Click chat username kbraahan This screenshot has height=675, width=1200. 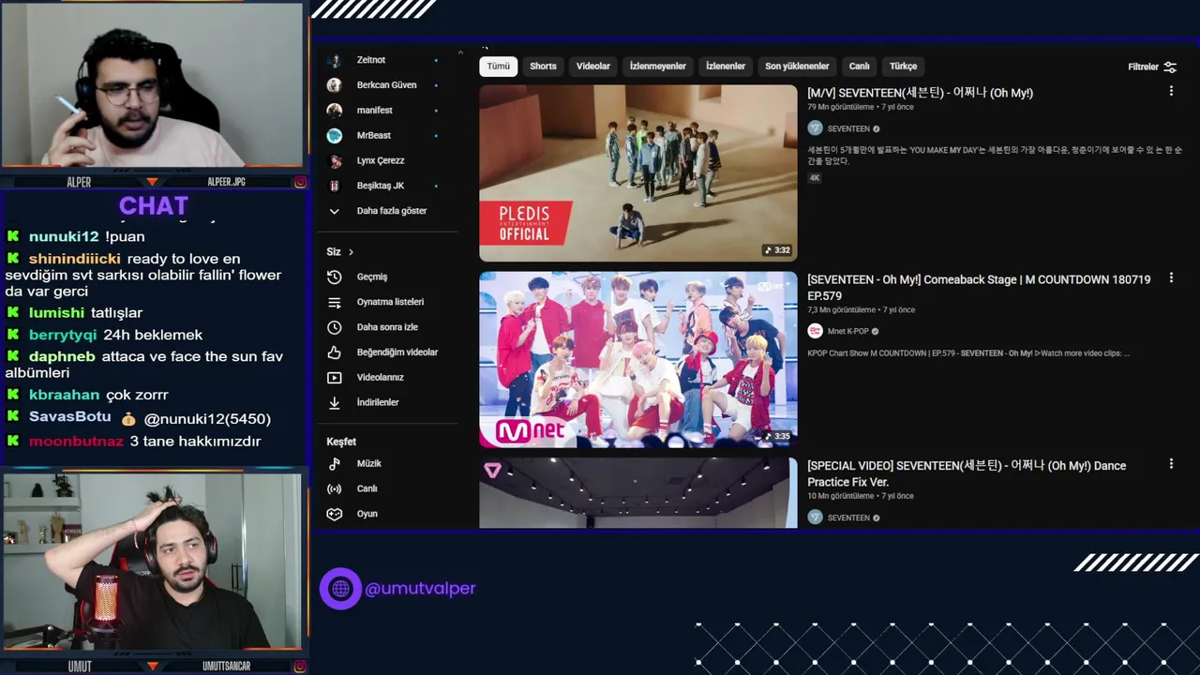(x=64, y=395)
